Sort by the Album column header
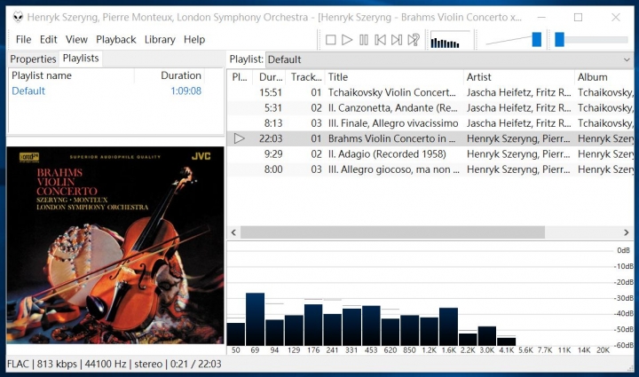Image resolution: width=639 pixels, height=377 pixels. click(x=604, y=77)
